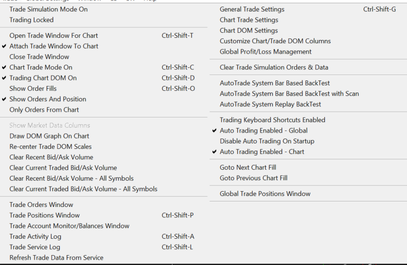Uncheck Auto Trading Enabled - Chart
This screenshot has width=407, height=265.
coord(262,152)
